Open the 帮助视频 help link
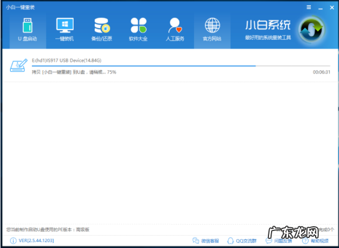Screen dimensions: 339x248 coord(316,241)
